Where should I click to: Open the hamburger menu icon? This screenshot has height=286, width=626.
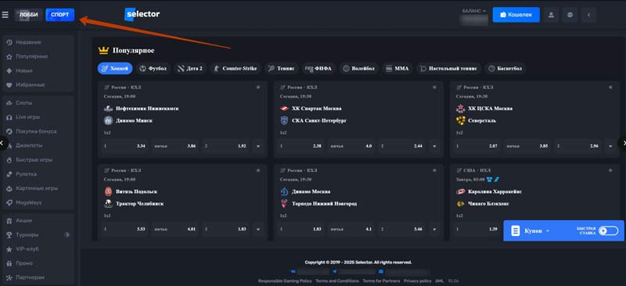tap(5, 15)
